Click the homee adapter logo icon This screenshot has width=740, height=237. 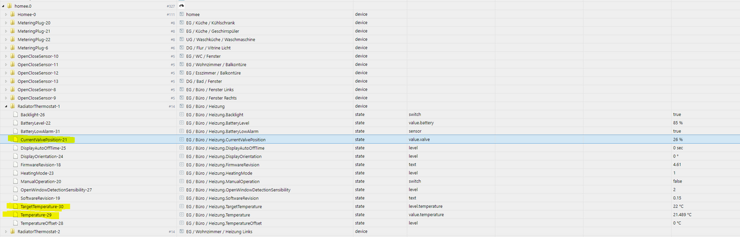point(182,6)
